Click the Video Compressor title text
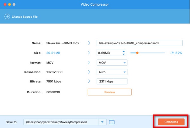190x128 pixels. coord(95,4)
